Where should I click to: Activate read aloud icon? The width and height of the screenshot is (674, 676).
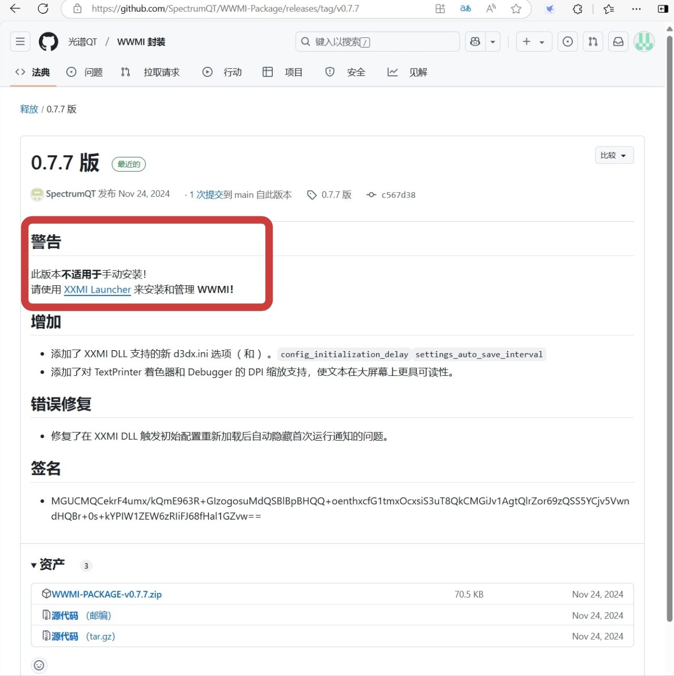tap(491, 8)
